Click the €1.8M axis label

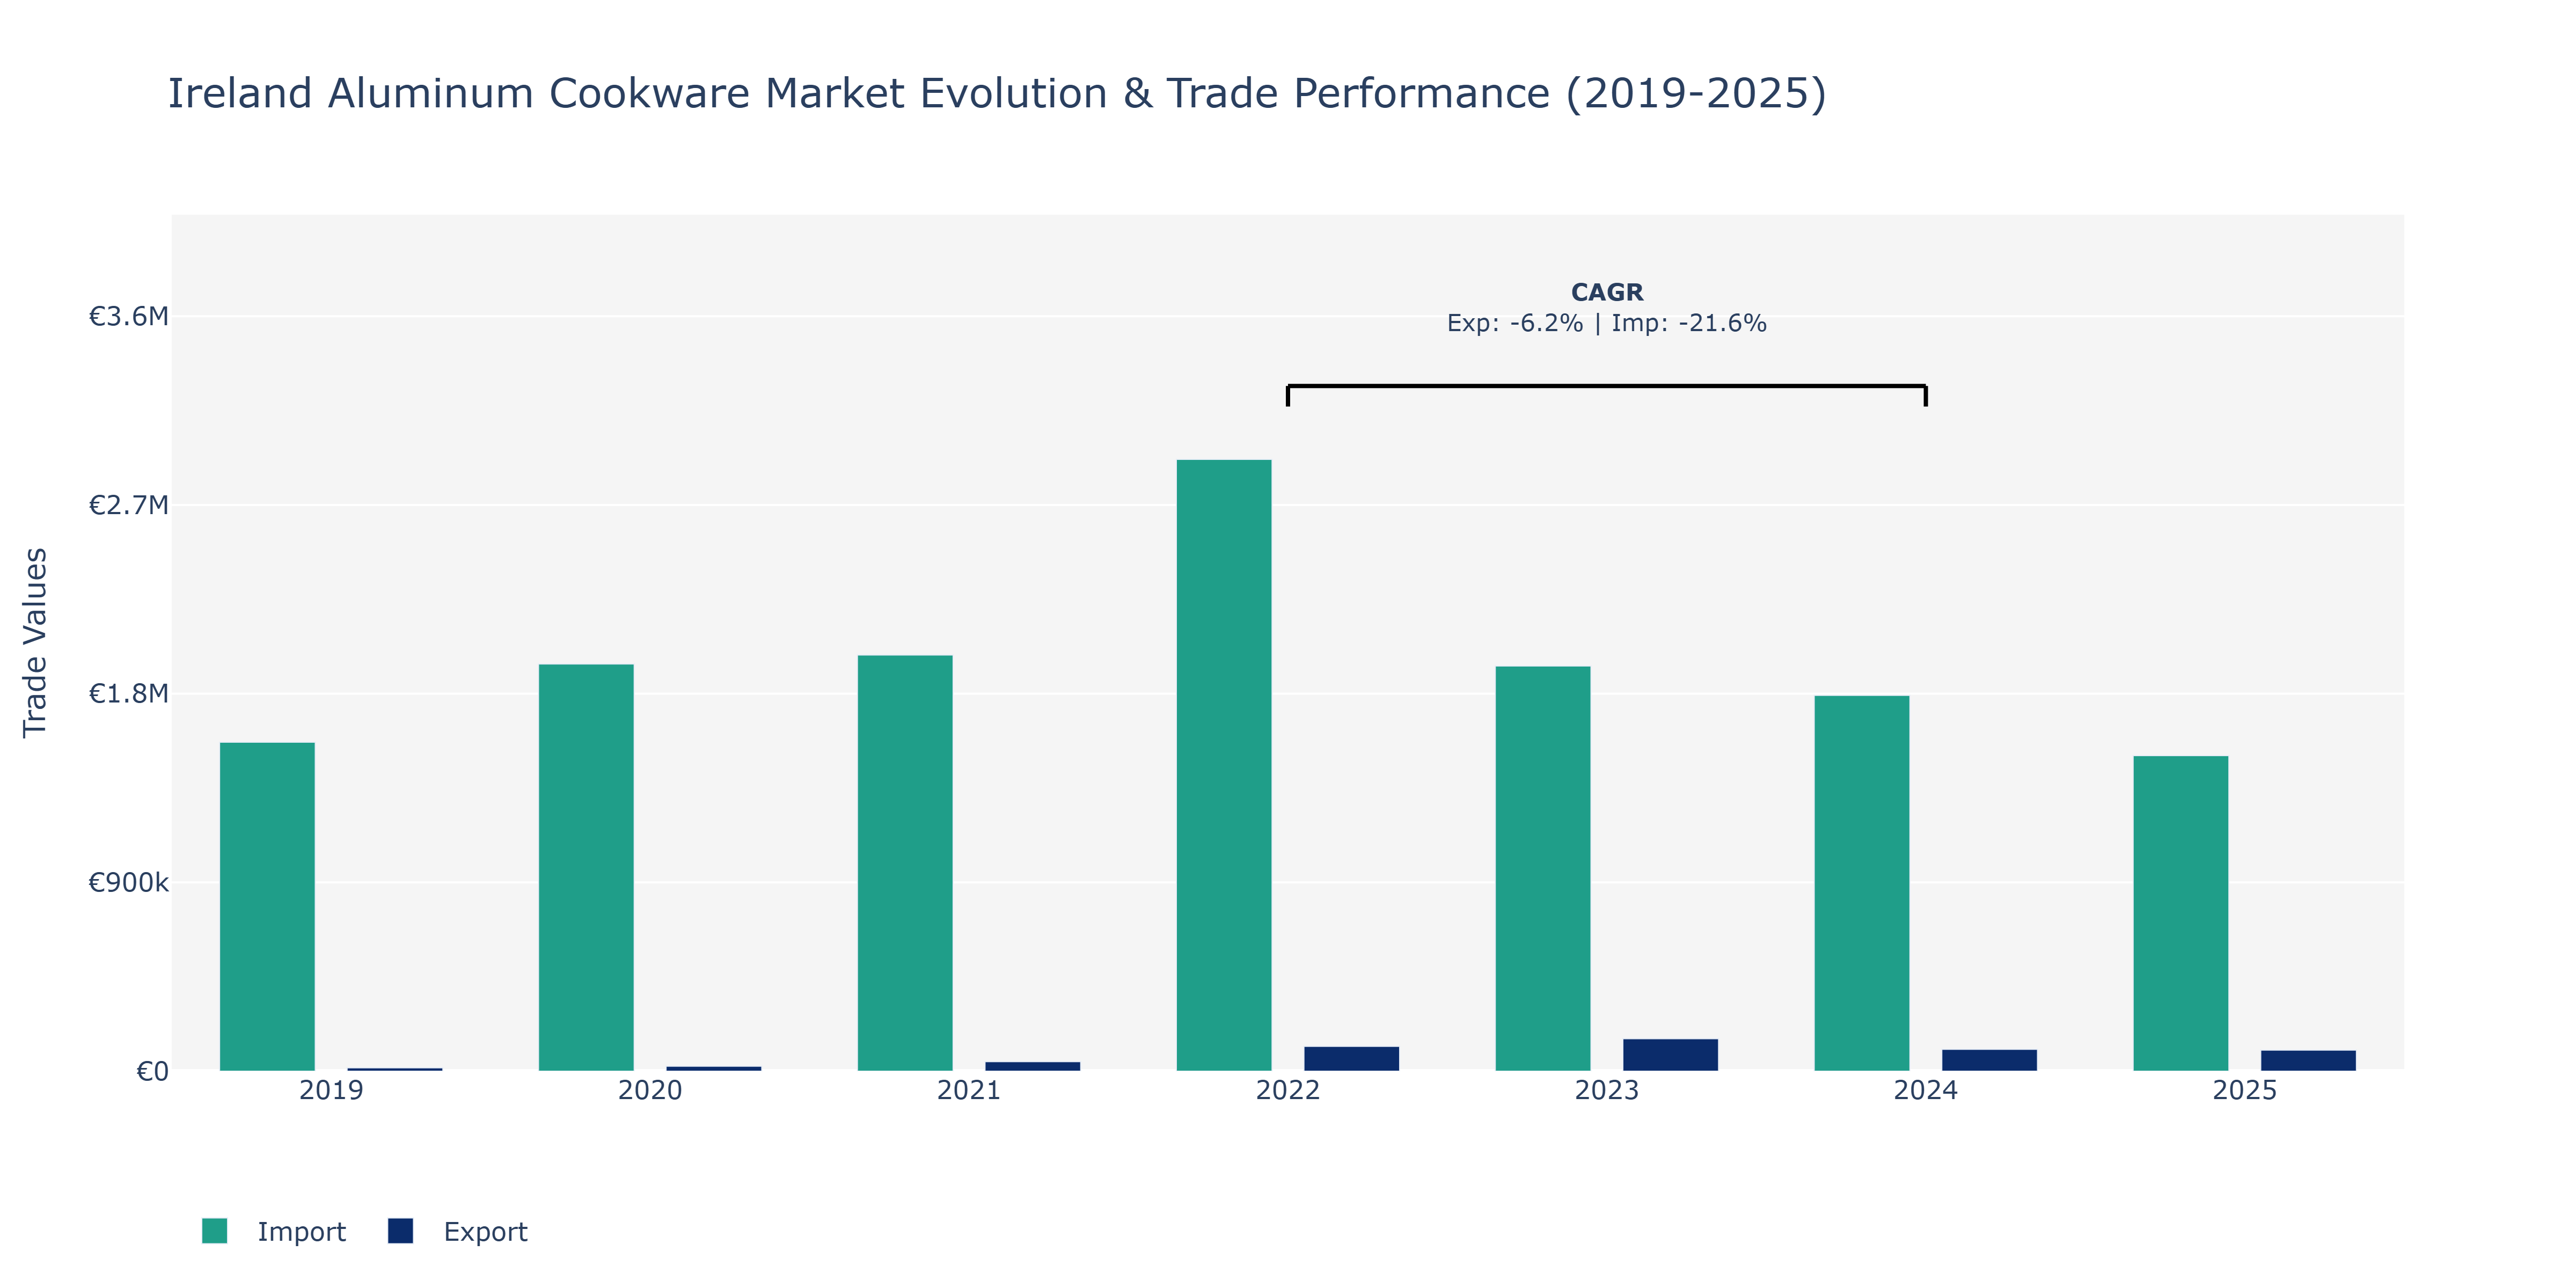pyautogui.click(x=128, y=694)
